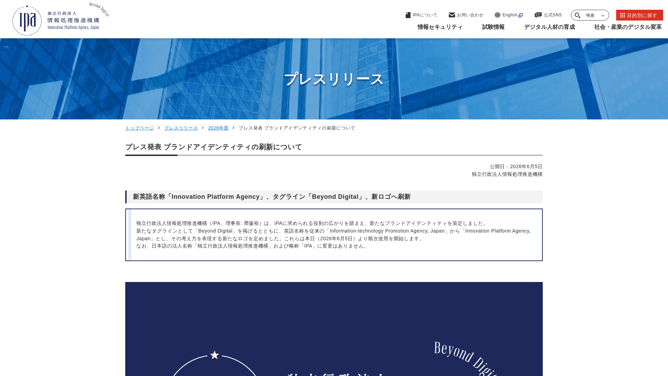This screenshot has height=376, width=668.
Task: Open the 社会・産業のデジタル変革 menu
Action: point(628,27)
